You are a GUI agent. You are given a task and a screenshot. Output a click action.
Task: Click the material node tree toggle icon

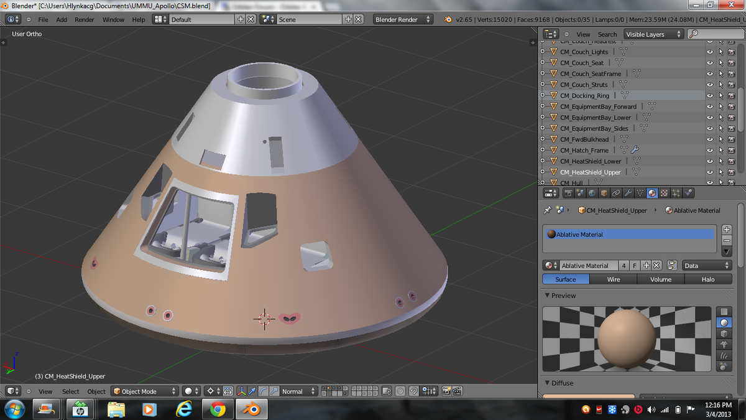[673, 266]
